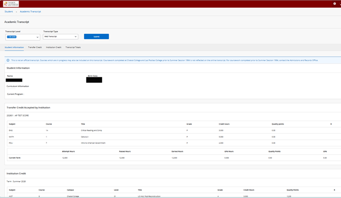Click the Campus column header
The width and height of the screenshot is (341, 198).
tap(70, 190)
